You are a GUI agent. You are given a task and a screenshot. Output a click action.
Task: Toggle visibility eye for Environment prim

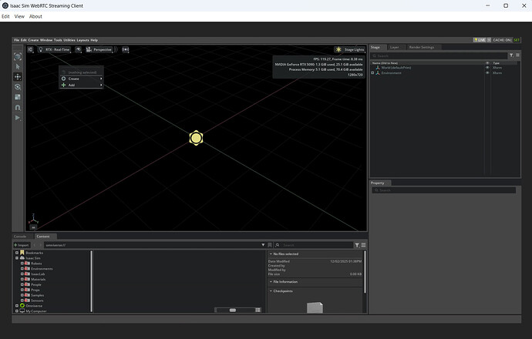487,73
